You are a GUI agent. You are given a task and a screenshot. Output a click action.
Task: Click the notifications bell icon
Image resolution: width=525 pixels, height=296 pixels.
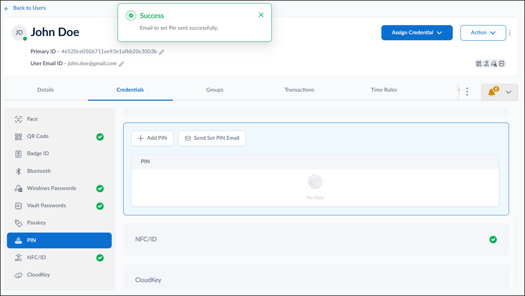coord(492,92)
